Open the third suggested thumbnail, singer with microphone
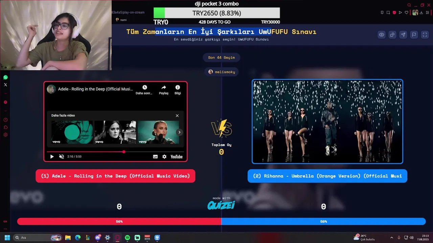Screen dimensions: 433x243 pyautogui.click(x=158, y=132)
